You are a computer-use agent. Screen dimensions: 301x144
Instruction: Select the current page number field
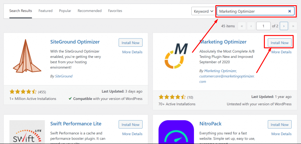click(263, 26)
